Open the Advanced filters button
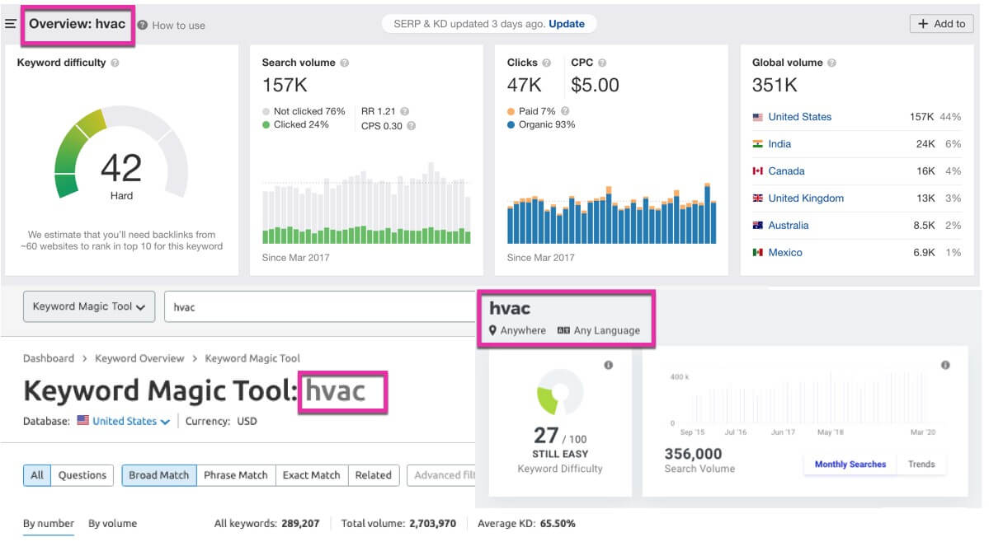This screenshot has height=551, width=989. click(441, 475)
